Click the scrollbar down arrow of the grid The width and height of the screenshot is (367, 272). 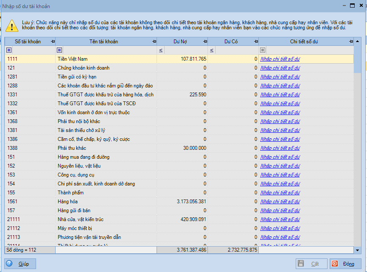(x=357, y=250)
